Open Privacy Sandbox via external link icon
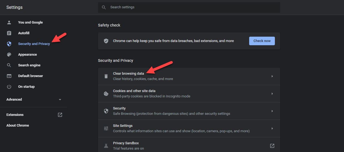 coord(272,146)
